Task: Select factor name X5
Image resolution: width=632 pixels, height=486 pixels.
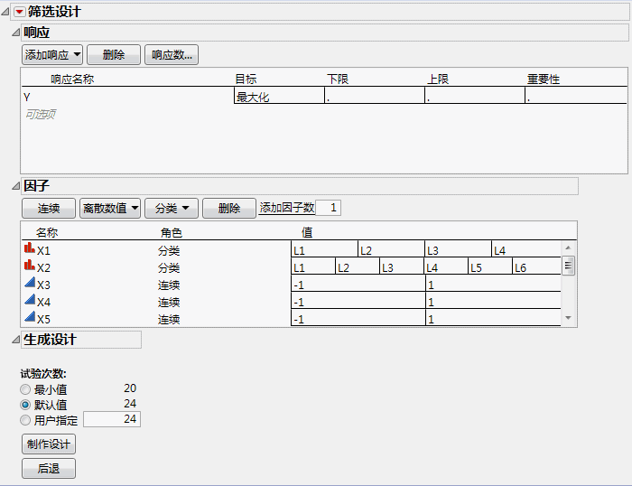Action: coord(43,320)
